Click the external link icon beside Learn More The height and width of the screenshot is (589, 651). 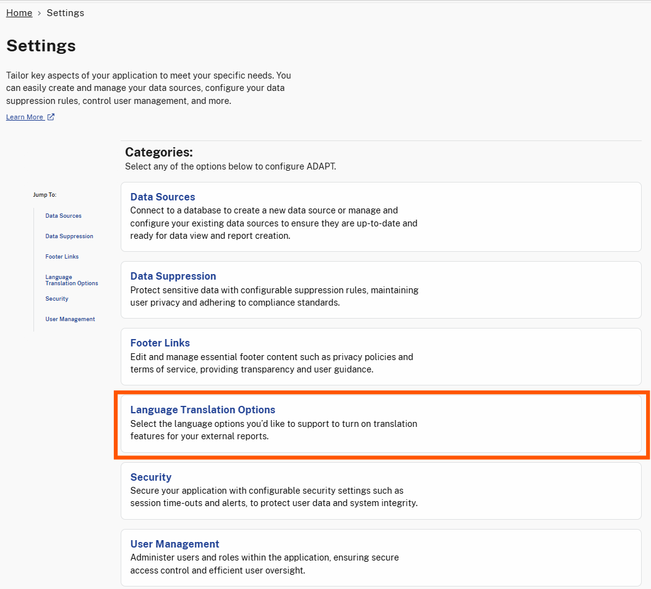coord(51,116)
